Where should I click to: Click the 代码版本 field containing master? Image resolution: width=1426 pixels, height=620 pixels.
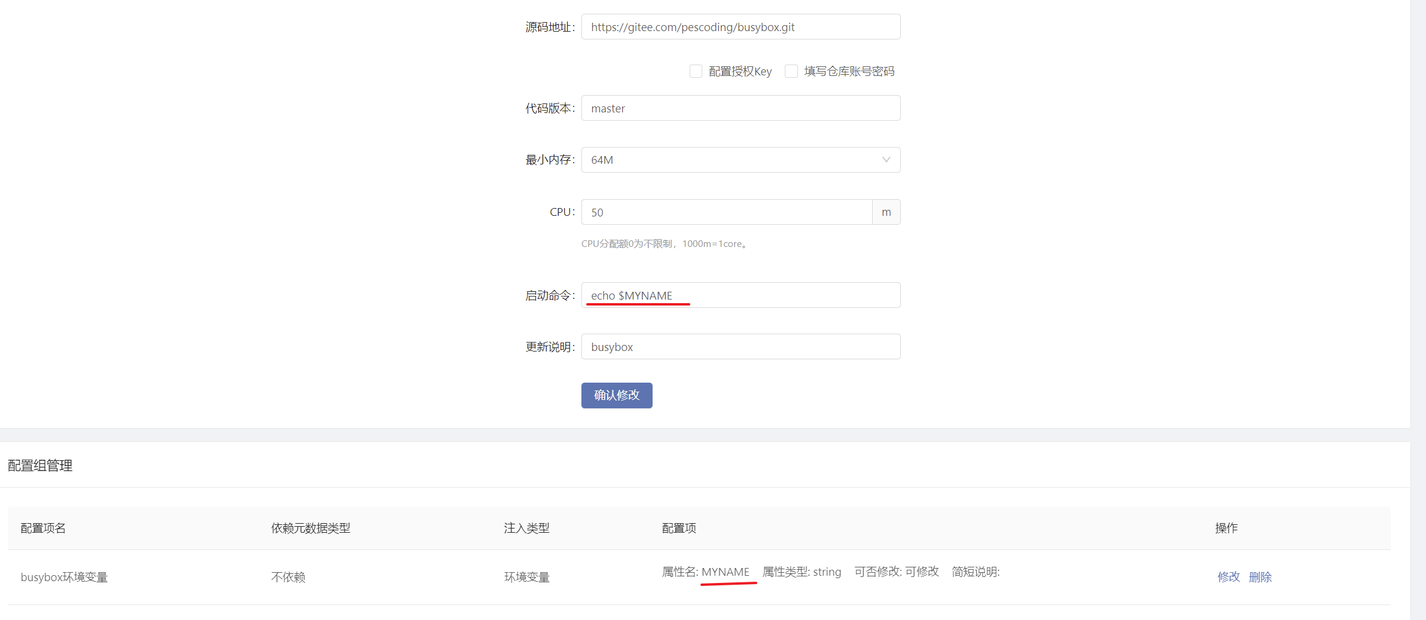740,108
